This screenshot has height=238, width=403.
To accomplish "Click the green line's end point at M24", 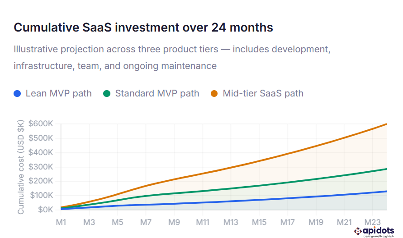I will pos(387,169).
